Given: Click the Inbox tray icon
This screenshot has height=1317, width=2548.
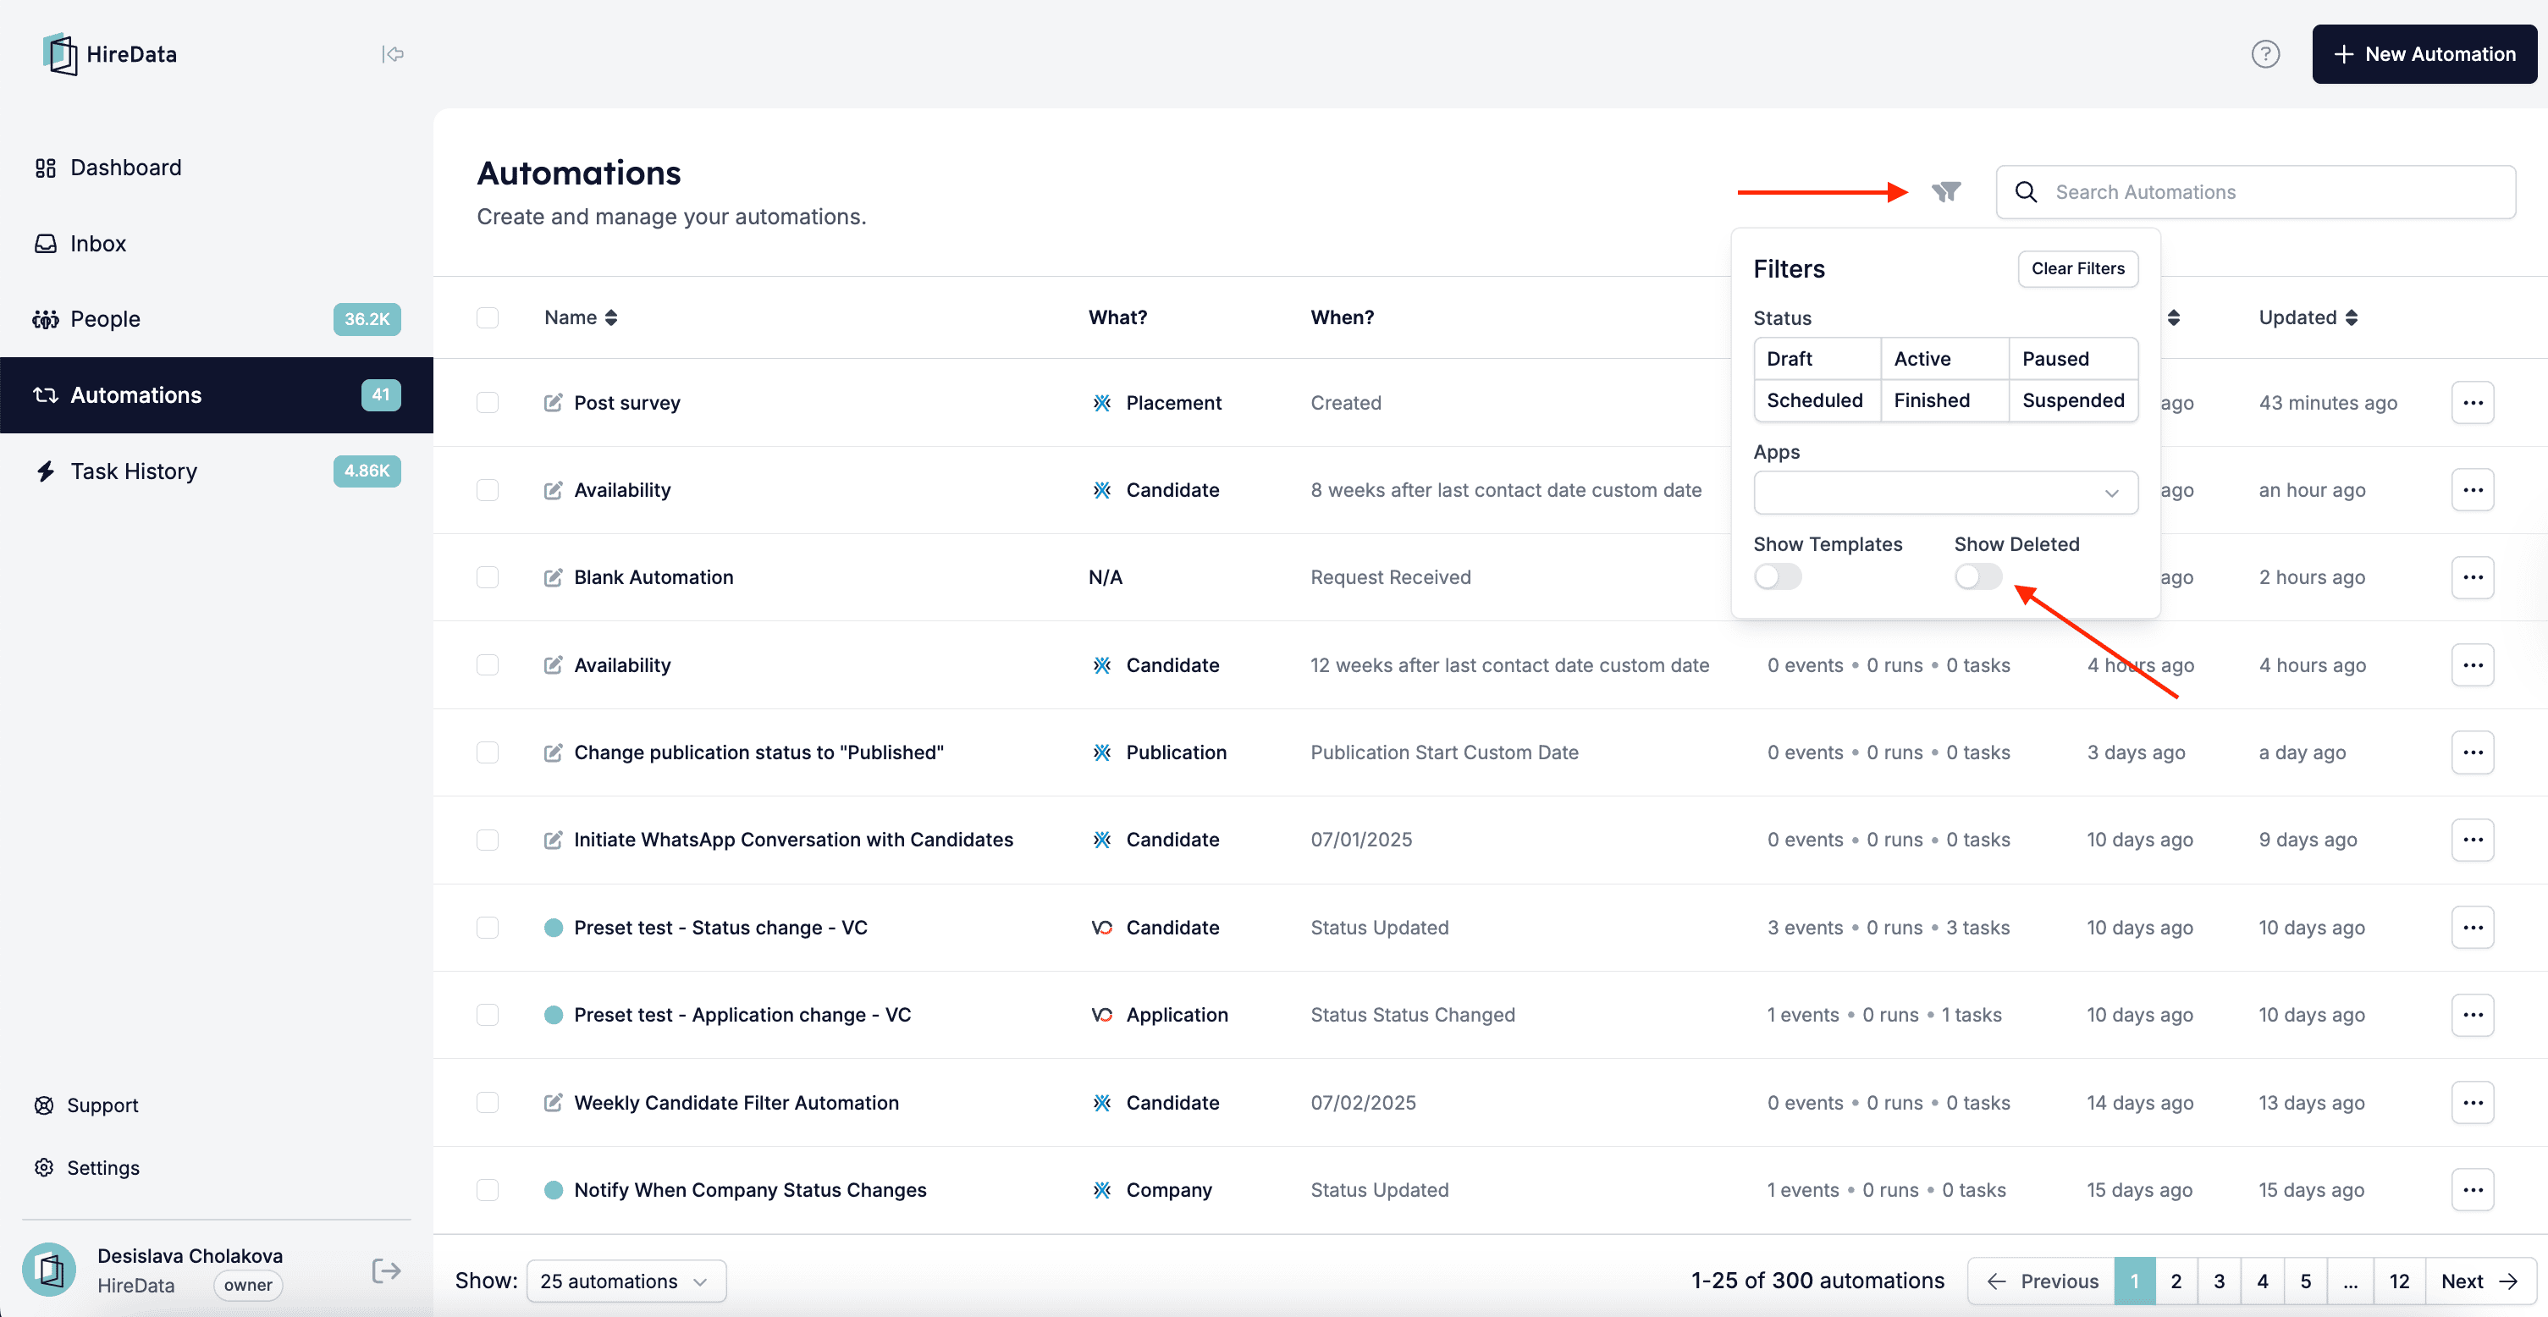Looking at the screenshot, I should (x=46, y=243).
